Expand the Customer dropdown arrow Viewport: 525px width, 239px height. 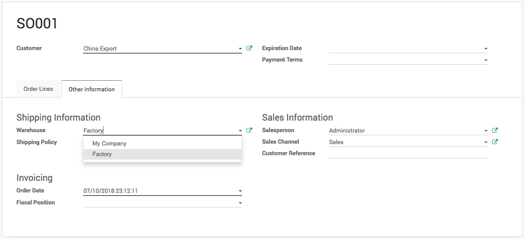240,49
